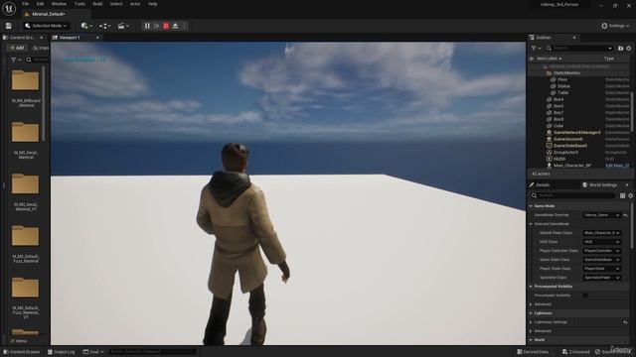Open the Tools menu
This screenshot has height=357, width=636.
(x=79, y=4)
